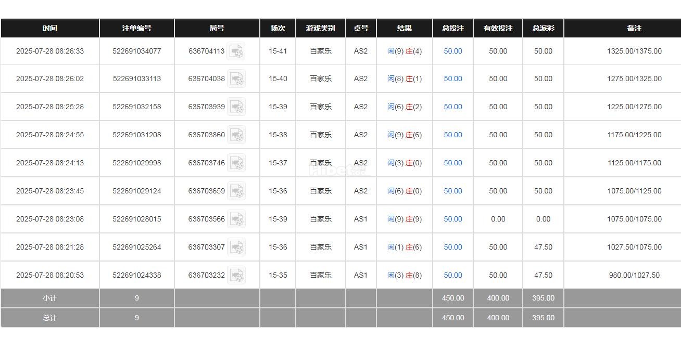Screen dimensions: 681x339
Task: Click the 时间 column header
Action: point(50,28)
